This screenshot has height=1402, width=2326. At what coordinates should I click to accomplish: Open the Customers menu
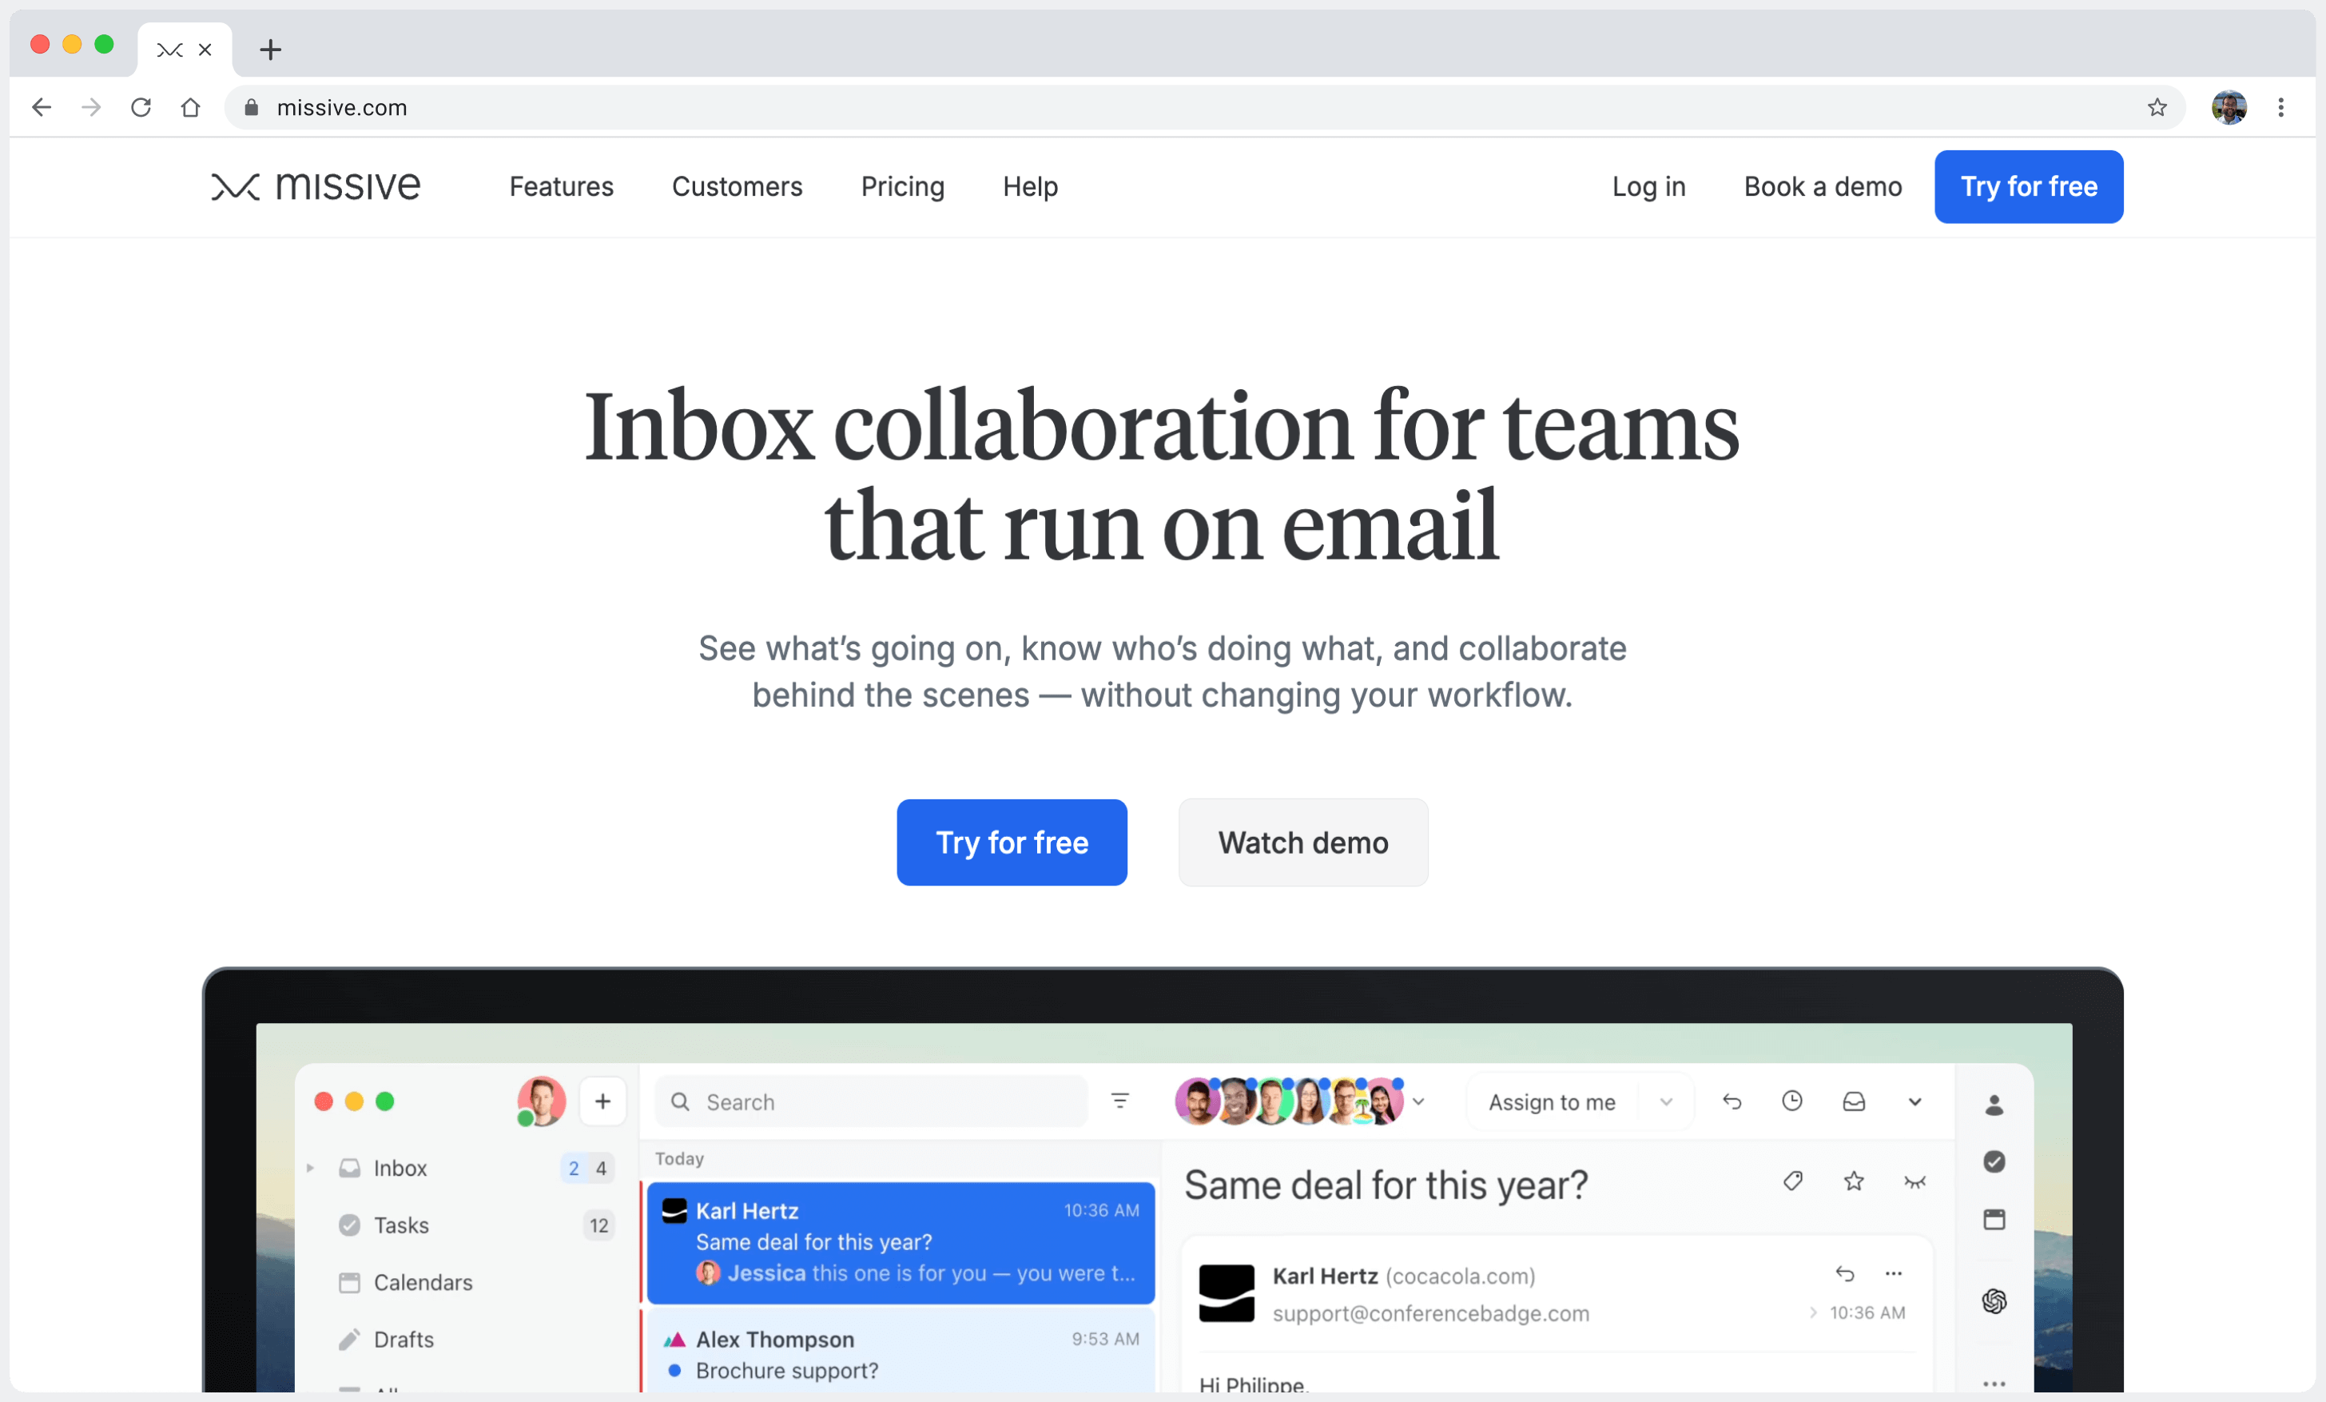737,186
